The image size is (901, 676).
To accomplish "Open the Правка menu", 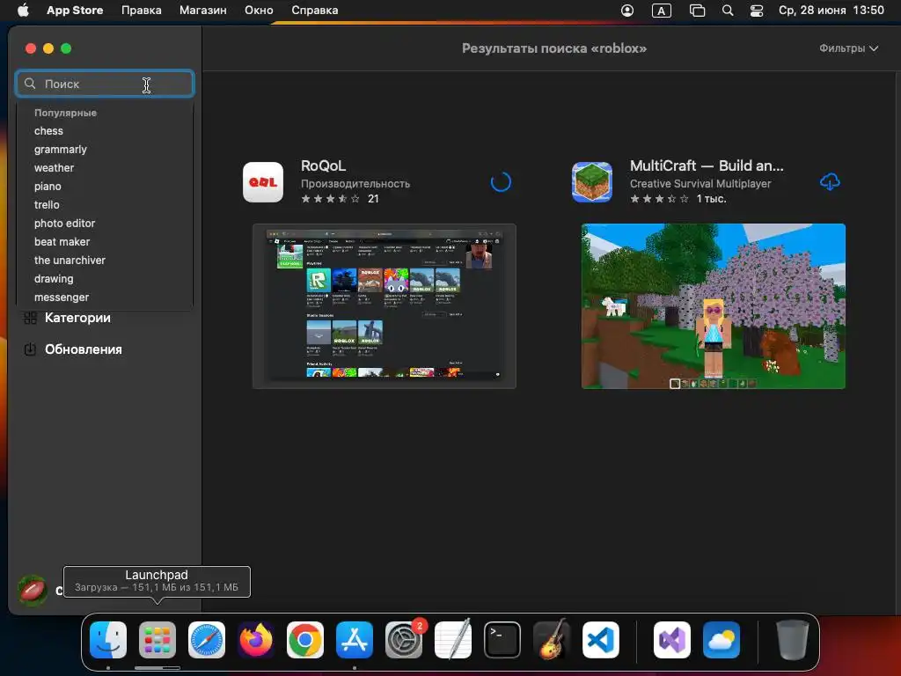I will point(142,11).
